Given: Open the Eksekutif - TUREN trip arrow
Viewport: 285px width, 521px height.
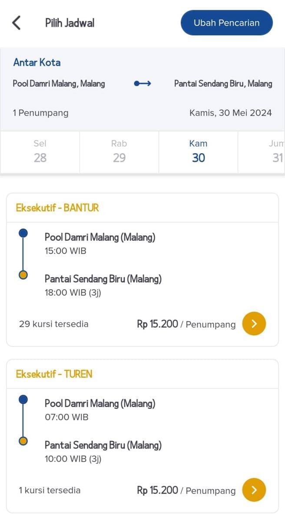Looking at the screenshot, I should (x=254, y=490).
